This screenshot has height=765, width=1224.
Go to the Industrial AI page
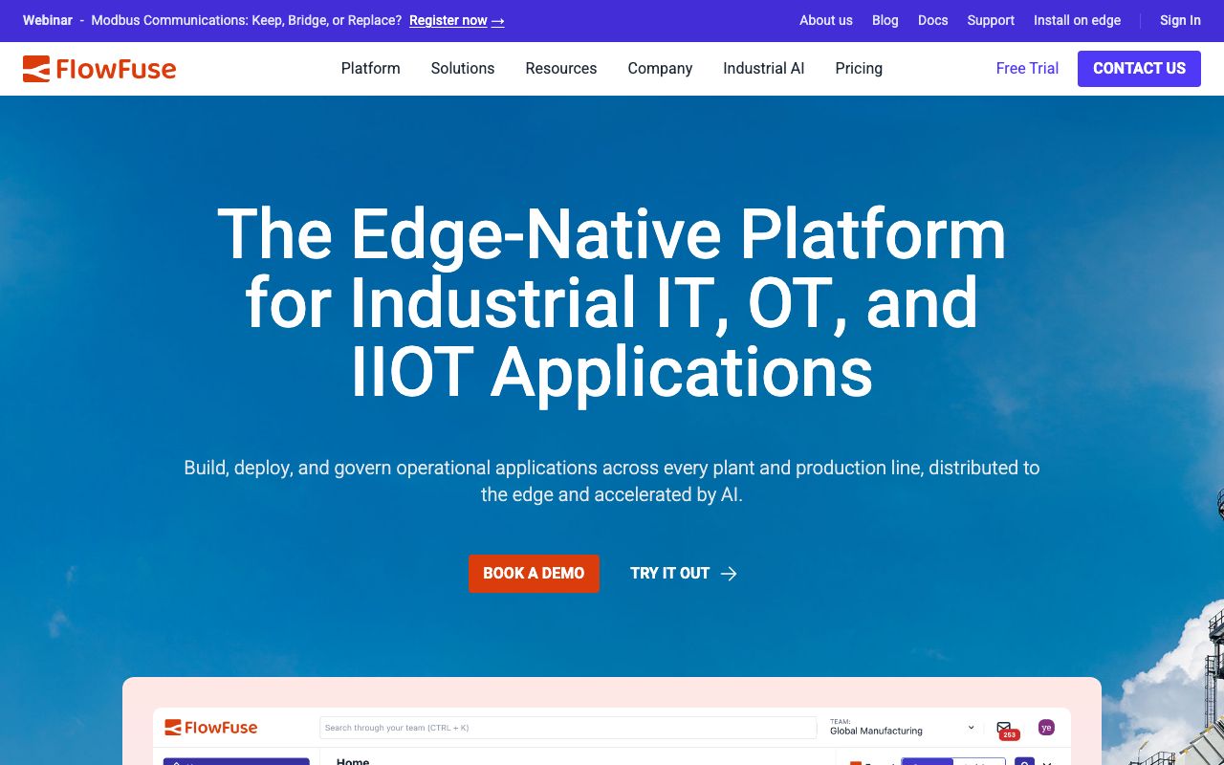coord(764,69)
